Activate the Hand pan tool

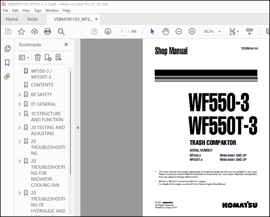(166, 32)
